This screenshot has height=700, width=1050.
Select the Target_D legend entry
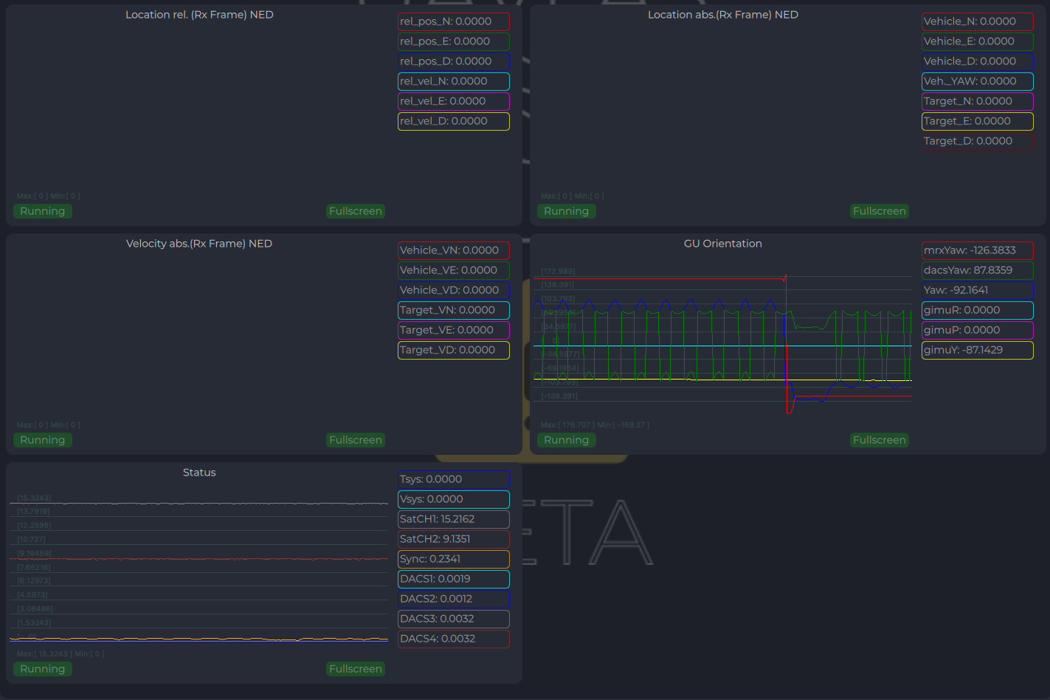978,141
